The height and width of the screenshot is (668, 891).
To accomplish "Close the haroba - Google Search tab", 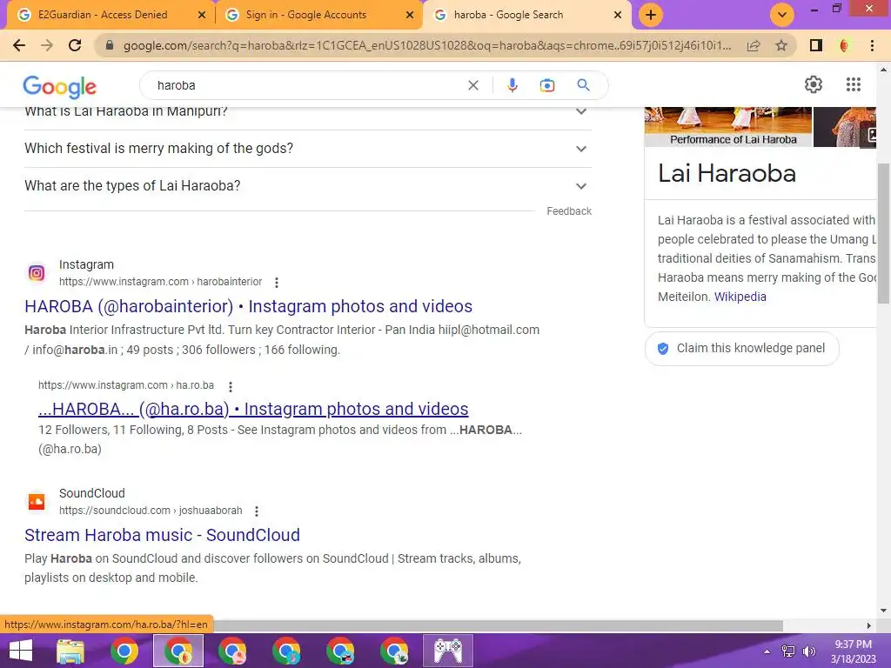I will click(x=618, y=15).
